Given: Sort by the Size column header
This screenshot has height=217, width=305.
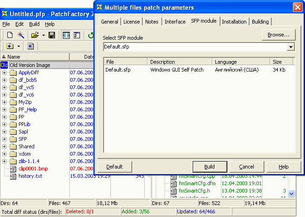Looking at the screenshot, I should tap(281, 62).
